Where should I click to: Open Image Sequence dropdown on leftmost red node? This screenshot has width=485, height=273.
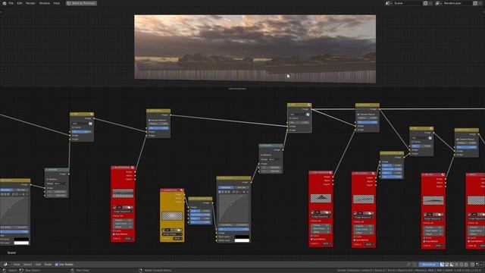pyautogui.click(x=123, y=212)
